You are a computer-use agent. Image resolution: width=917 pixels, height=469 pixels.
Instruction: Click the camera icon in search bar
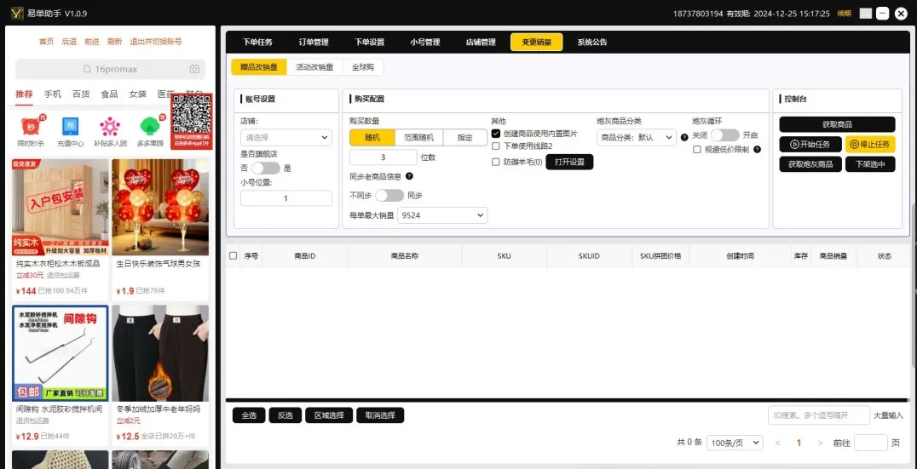194,69
